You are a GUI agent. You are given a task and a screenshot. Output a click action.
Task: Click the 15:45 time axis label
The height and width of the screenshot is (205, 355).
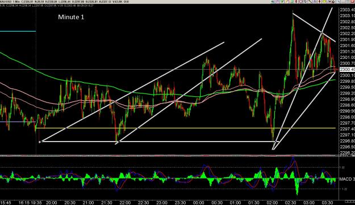point(5,203)
